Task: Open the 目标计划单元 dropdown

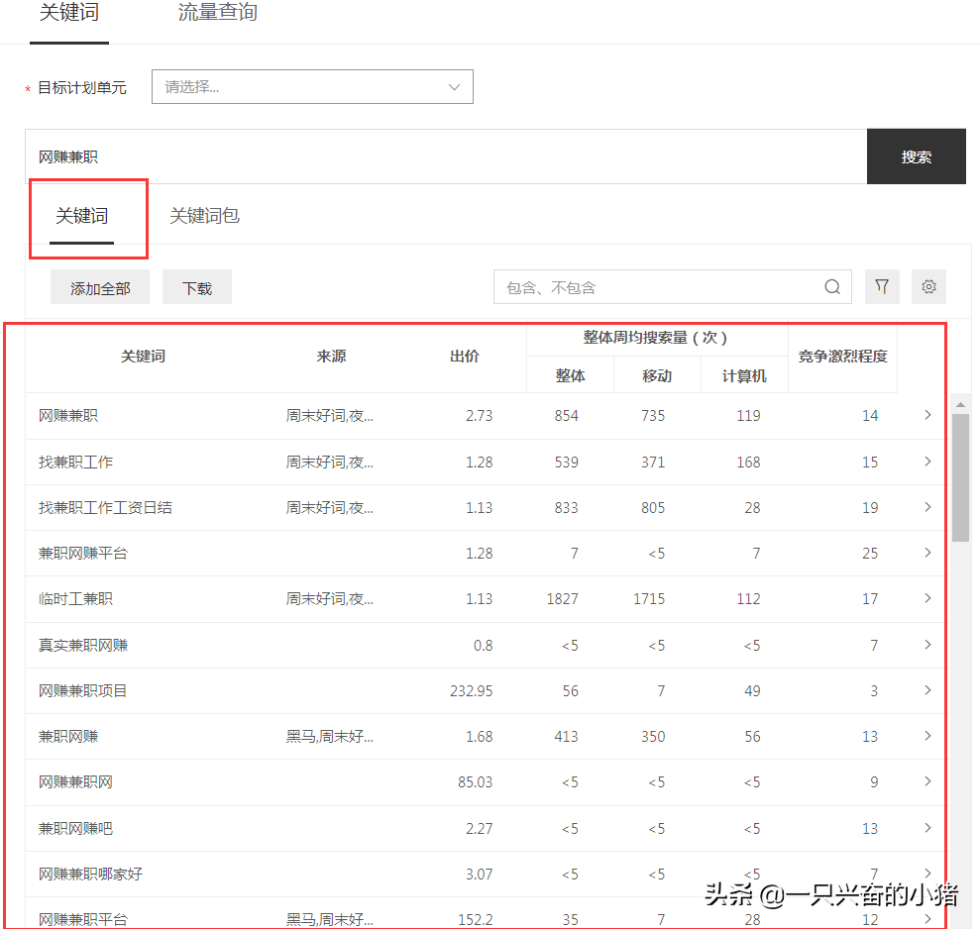Action: tap(312, 87)
